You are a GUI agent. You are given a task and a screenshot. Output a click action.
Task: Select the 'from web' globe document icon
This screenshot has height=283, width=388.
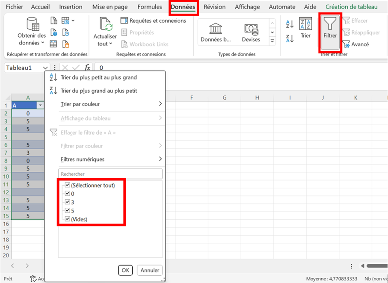point(54,32)
